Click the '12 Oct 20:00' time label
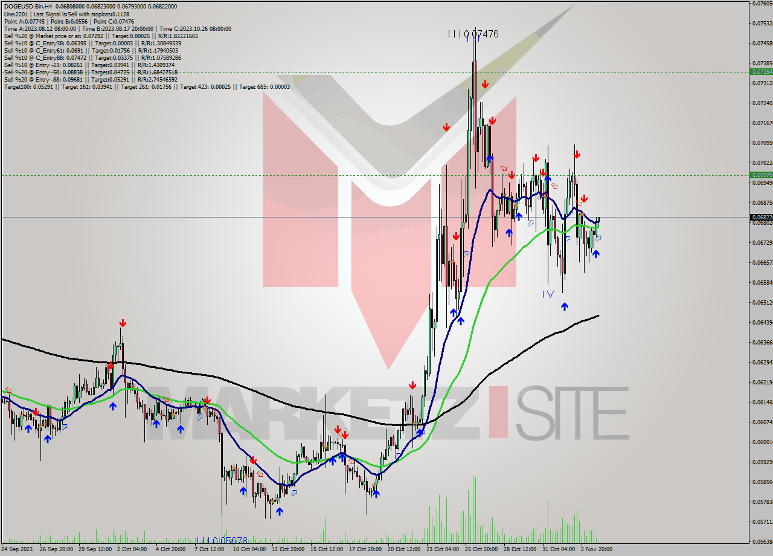This screenshot has height=556, width=773. pyautogui.click(x=287, y=549)
